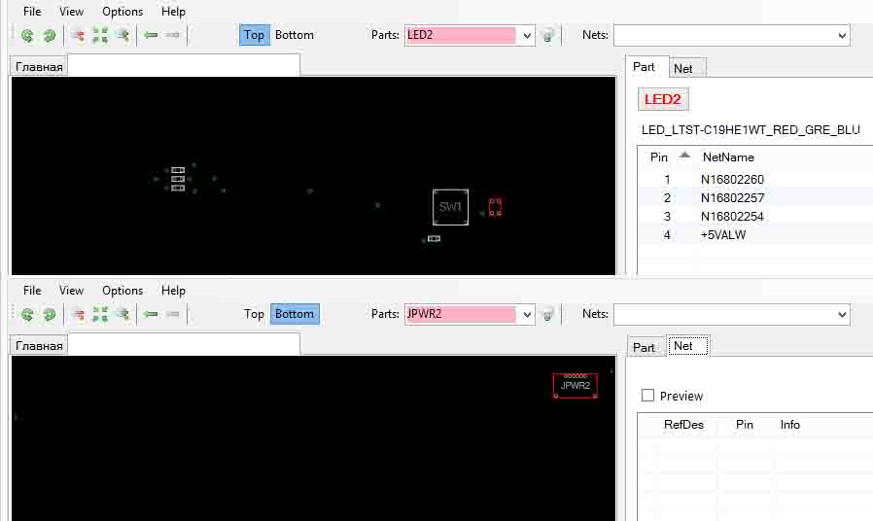Click the zoom-to-fit green arrows icon in the upper toolbar
873x521 pixels.
coord(100,36)
